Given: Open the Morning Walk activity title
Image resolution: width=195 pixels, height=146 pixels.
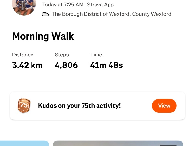Looking at the screenshot, I should (43, 36).
